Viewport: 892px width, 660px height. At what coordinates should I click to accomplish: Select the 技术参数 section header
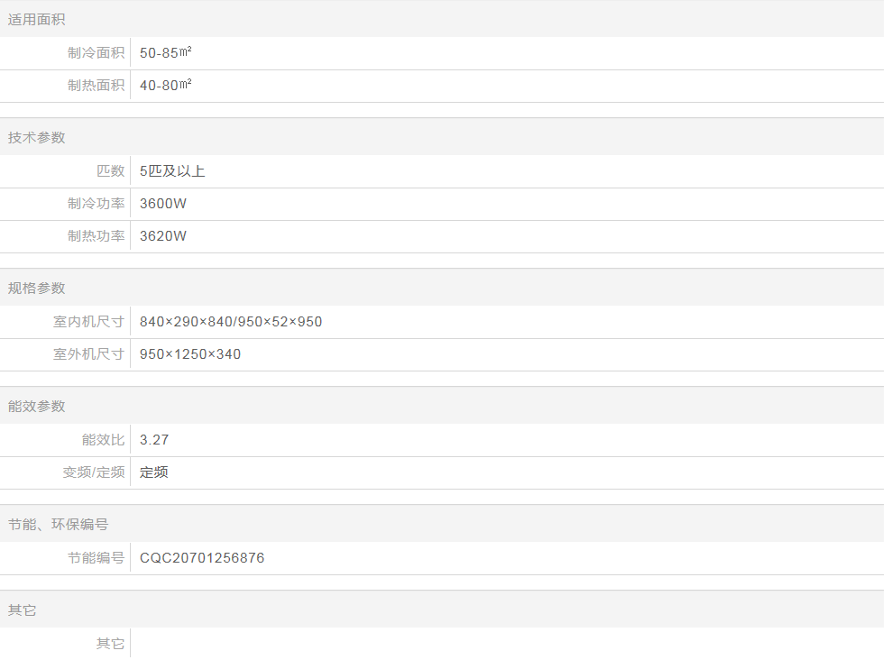[x=37, y=137]
